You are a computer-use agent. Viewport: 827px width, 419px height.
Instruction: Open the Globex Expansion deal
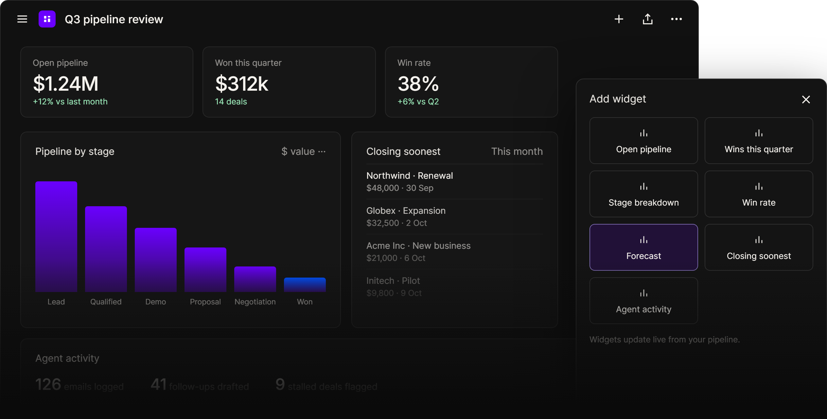[x=454, y=217]
